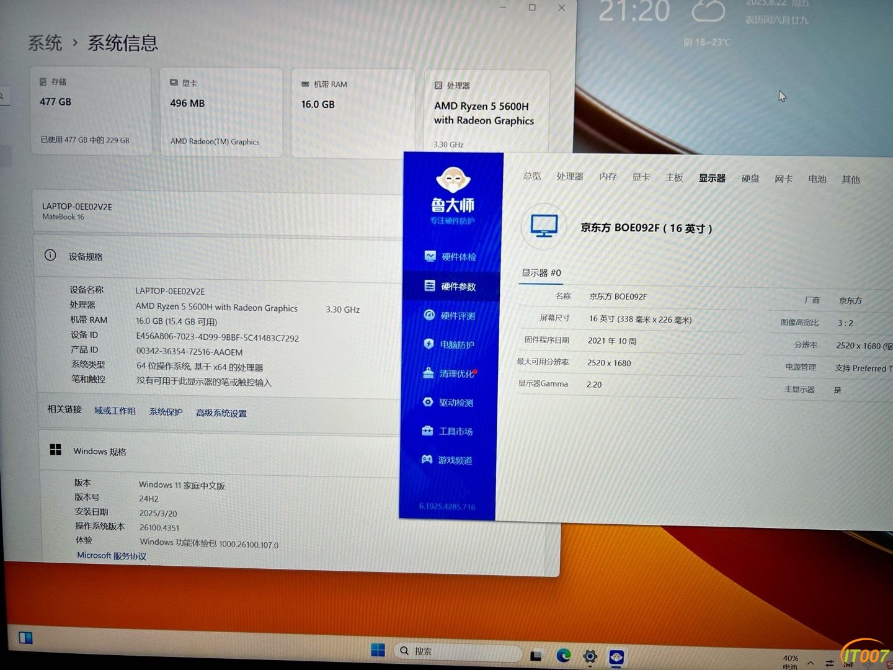This screenshot has height=670, width=893.
Task: Click the Lu Master version number 6.1025.4285.716
Action: tap(447, 506)
